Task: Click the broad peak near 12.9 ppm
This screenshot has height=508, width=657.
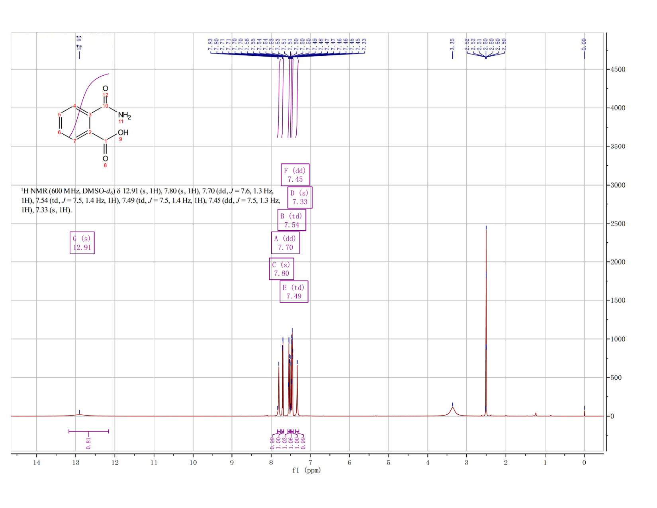Action: tap(80, 415)
